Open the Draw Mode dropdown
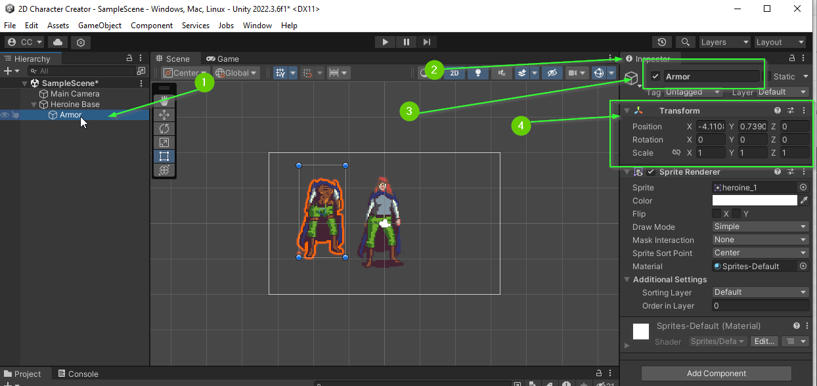Image resolution: width=817 pixels, height=386 pixels. pyautogui.click(x=761, y=226)
